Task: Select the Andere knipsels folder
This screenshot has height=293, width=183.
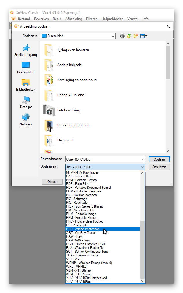Action: click(x=63, y=65)
